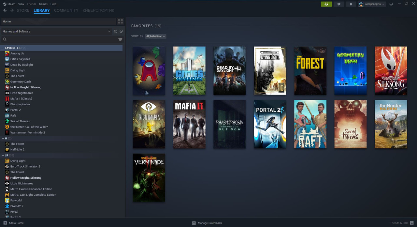Open the Dead by Daylight cover
Viewport: 417px width, 227px height.
point(229,71)
